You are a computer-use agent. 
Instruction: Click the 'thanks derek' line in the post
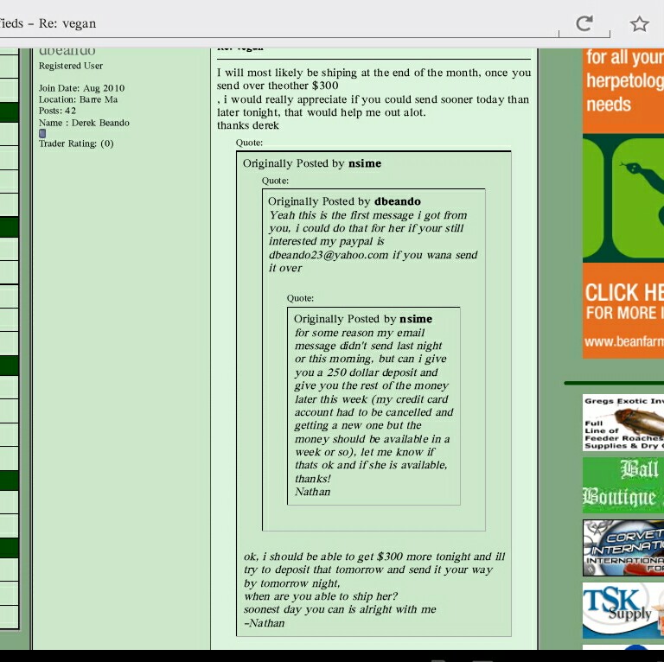(248, 125)
